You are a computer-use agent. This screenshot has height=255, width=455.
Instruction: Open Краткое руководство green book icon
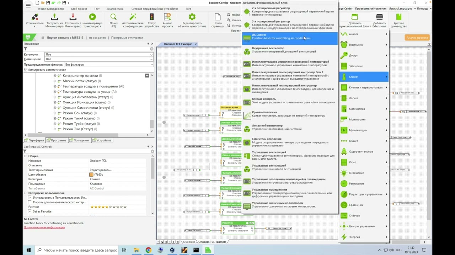pos(398,17)
